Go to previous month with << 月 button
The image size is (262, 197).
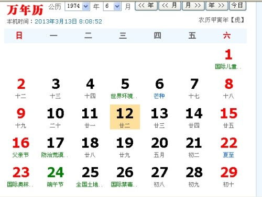pos(170,6)
